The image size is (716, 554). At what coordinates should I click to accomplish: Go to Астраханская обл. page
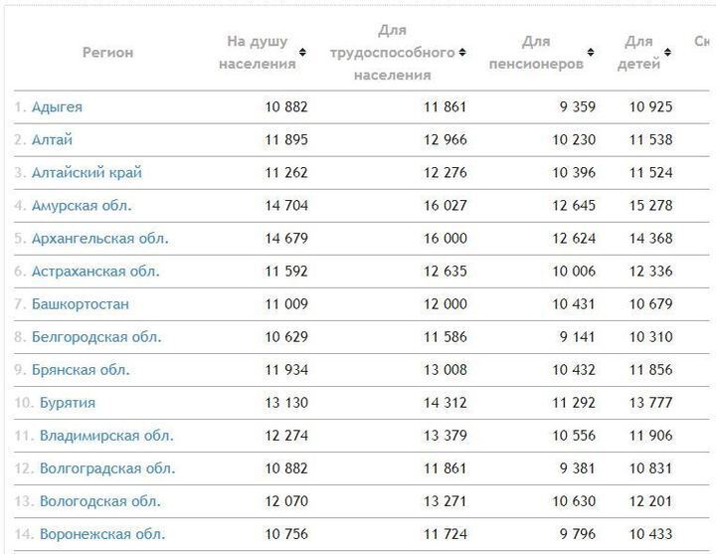point(95,271)
